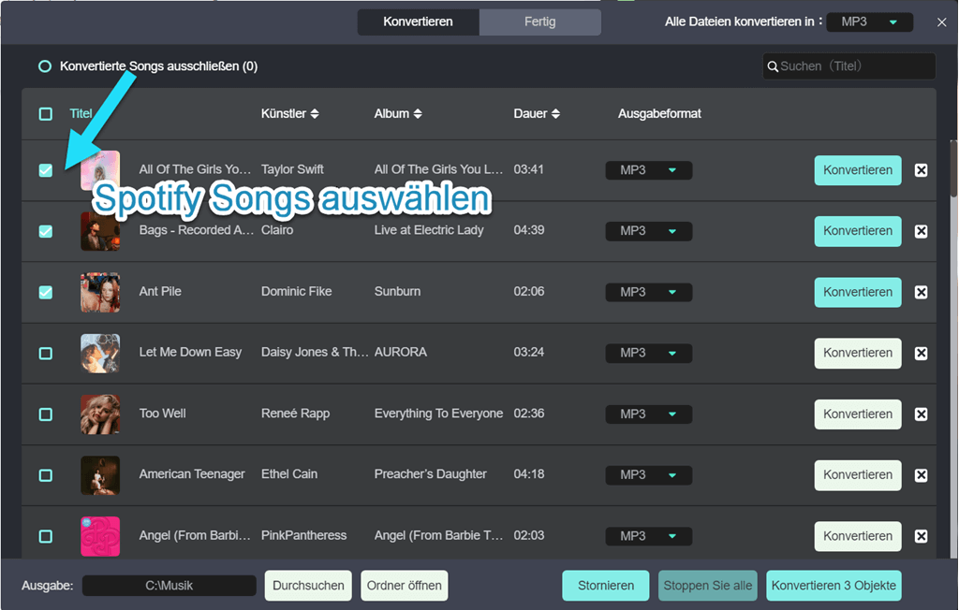
Task: Remove Let Me Down Easy with X icon
Action: (x=922, y=353)
